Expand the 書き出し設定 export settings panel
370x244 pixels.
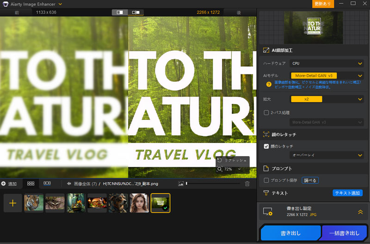tap(360, 212)
